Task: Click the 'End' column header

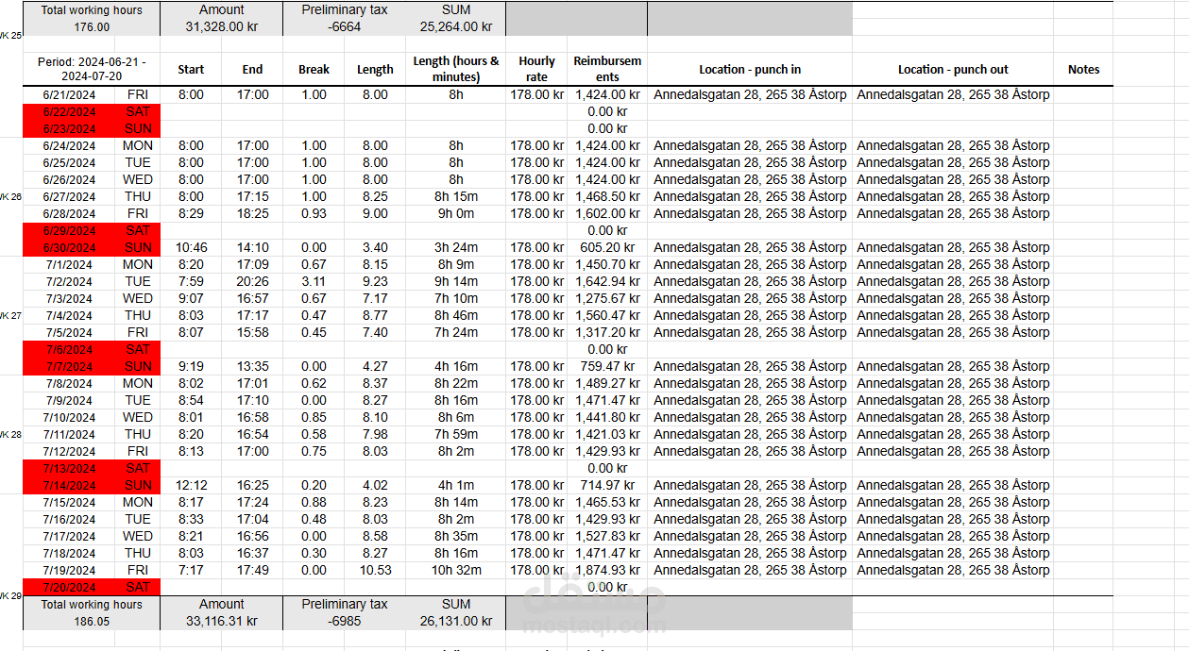Action: coord(252,69)
